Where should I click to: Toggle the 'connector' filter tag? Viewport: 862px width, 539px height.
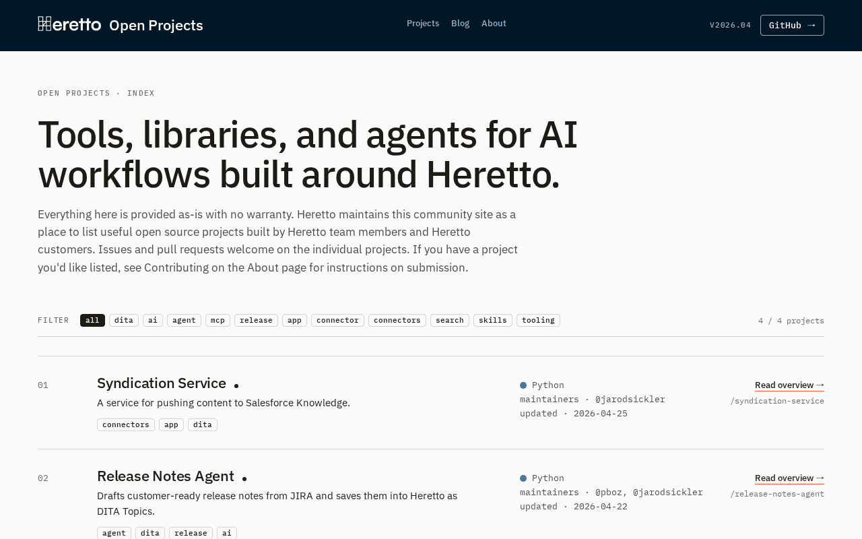coord(337,320)
